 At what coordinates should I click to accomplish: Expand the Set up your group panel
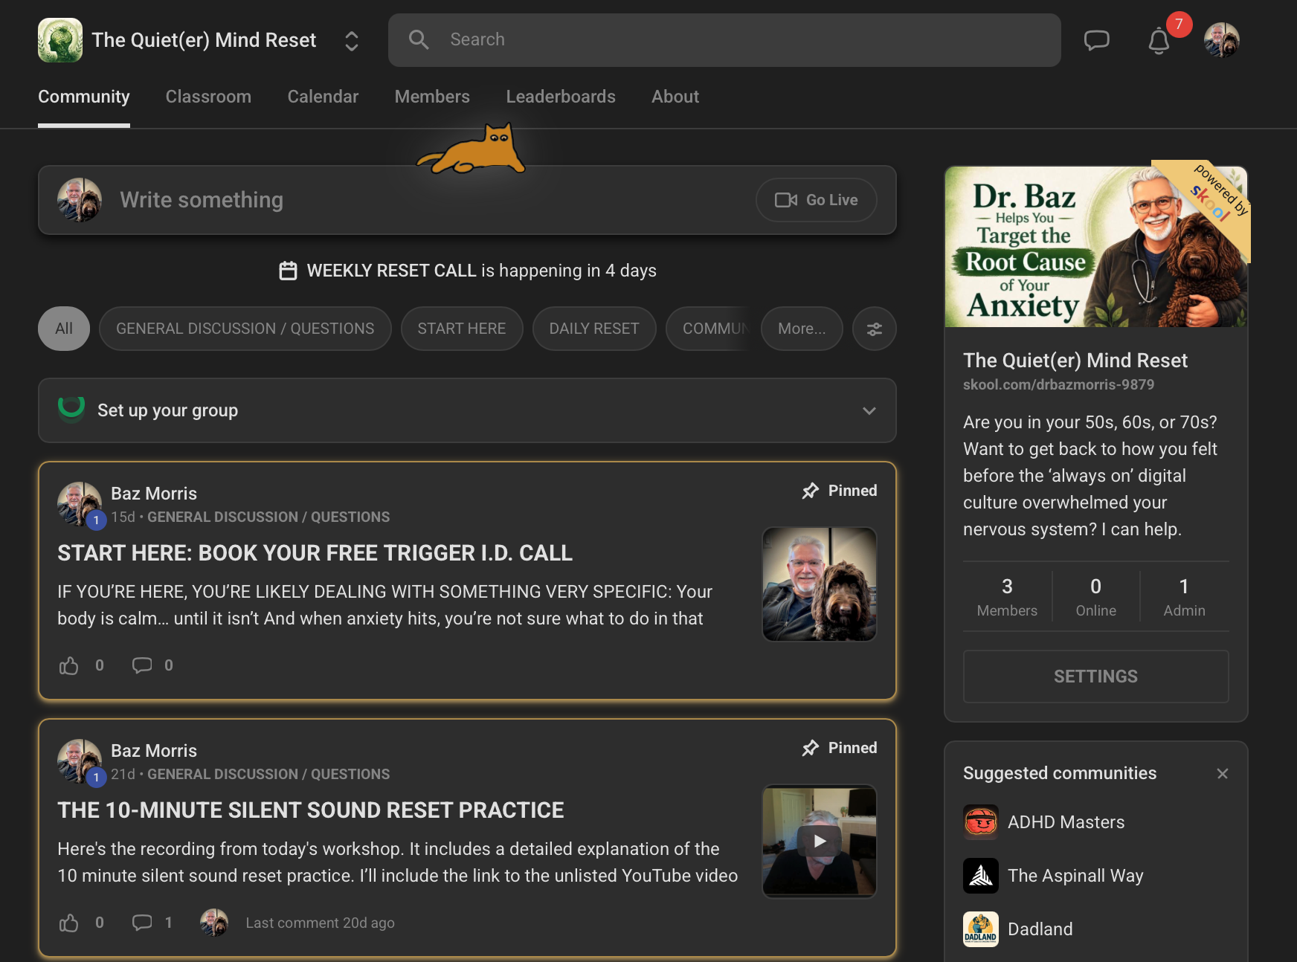click(467, 410)
